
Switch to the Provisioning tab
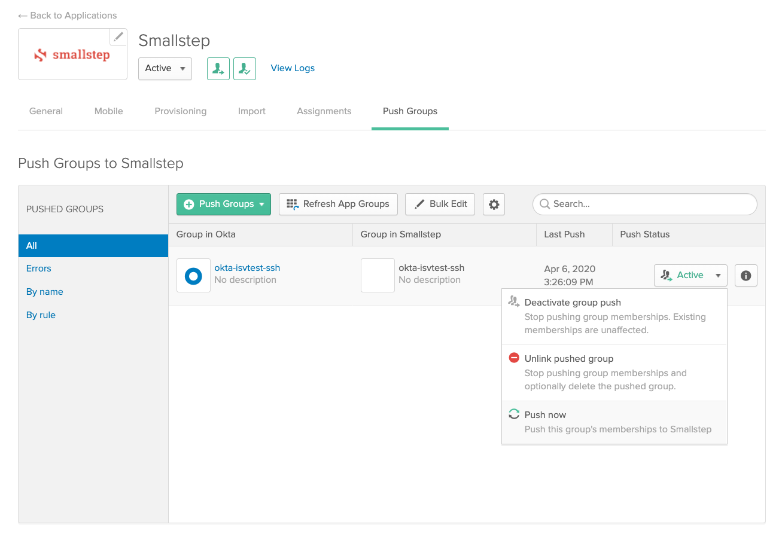(x=180, y=111)
